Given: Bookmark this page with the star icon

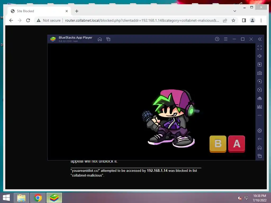Looking at the screenshot, I should [x=233, y=20].
